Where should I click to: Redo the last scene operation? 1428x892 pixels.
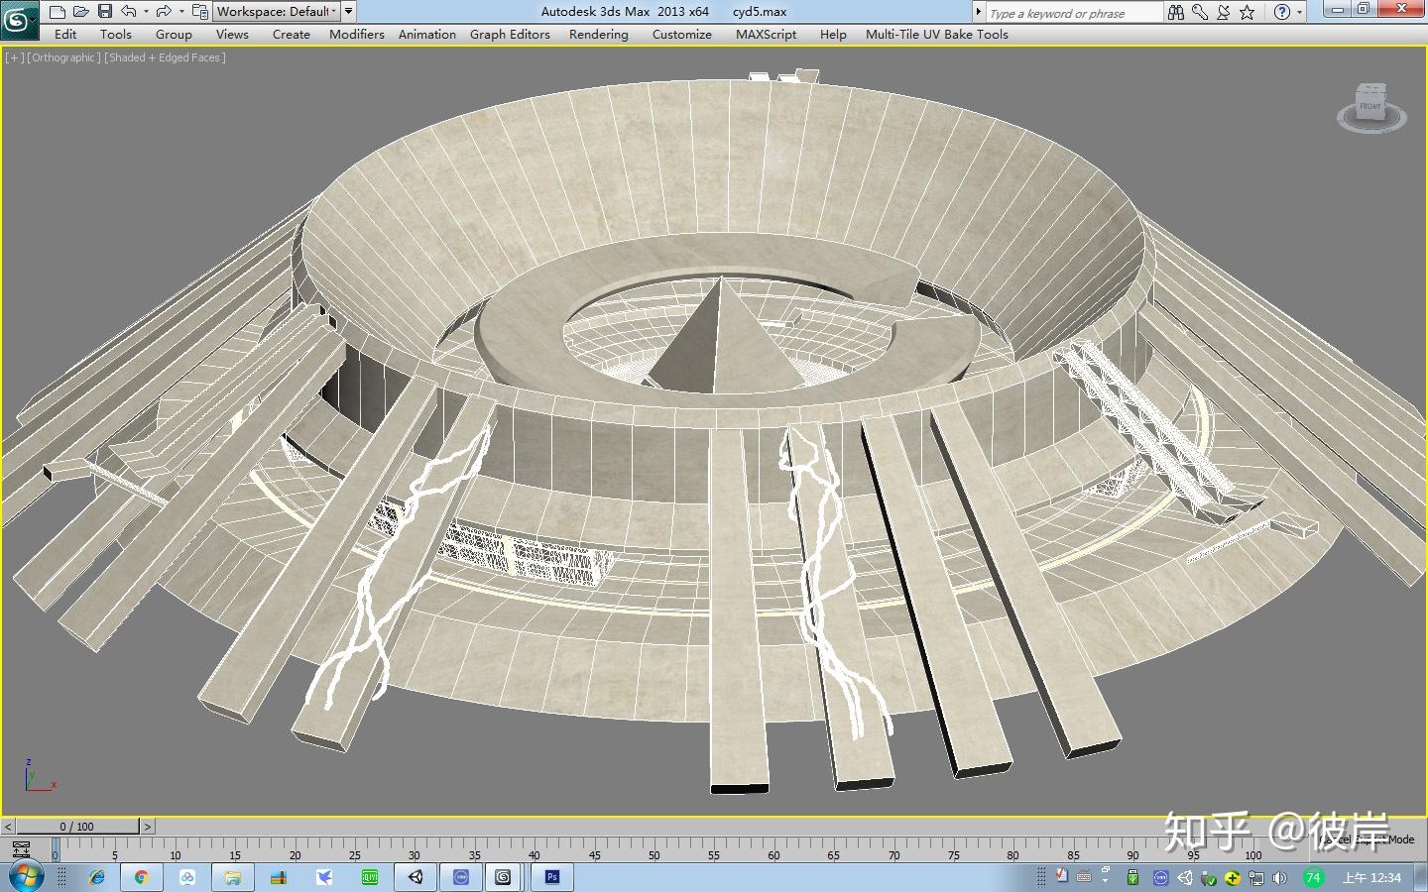point(164,12)
